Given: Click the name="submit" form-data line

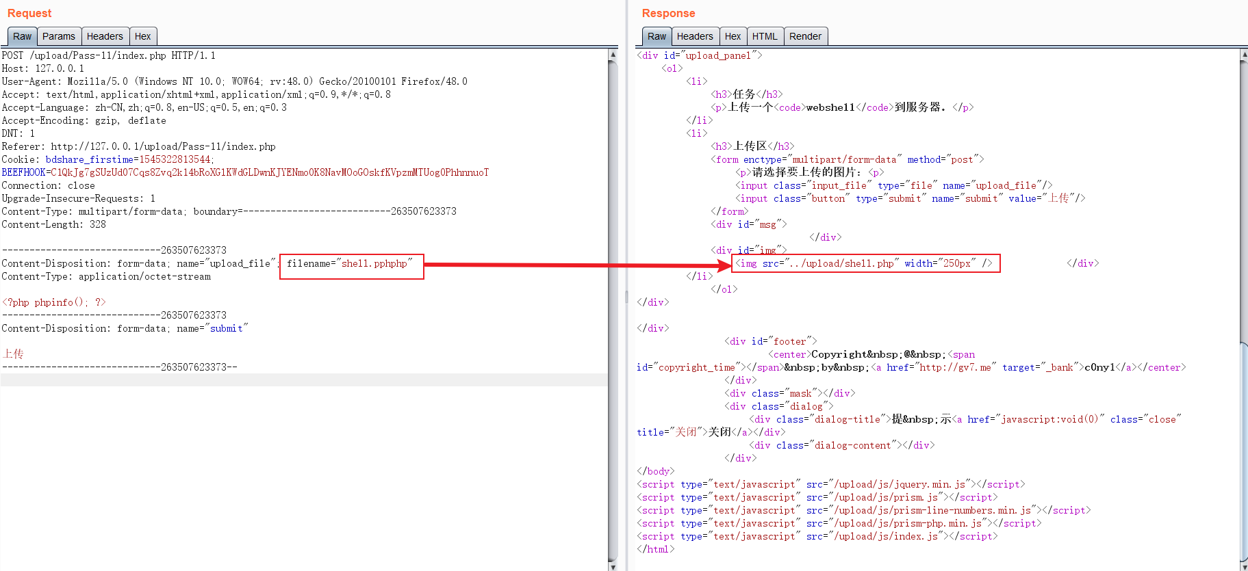Looking at the screenshot, I should click(125, 328).
